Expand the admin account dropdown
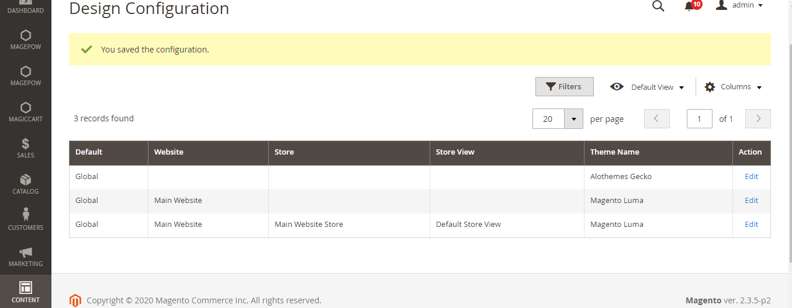792x308 pixels. pyautogui.click(x=741, y=5)
